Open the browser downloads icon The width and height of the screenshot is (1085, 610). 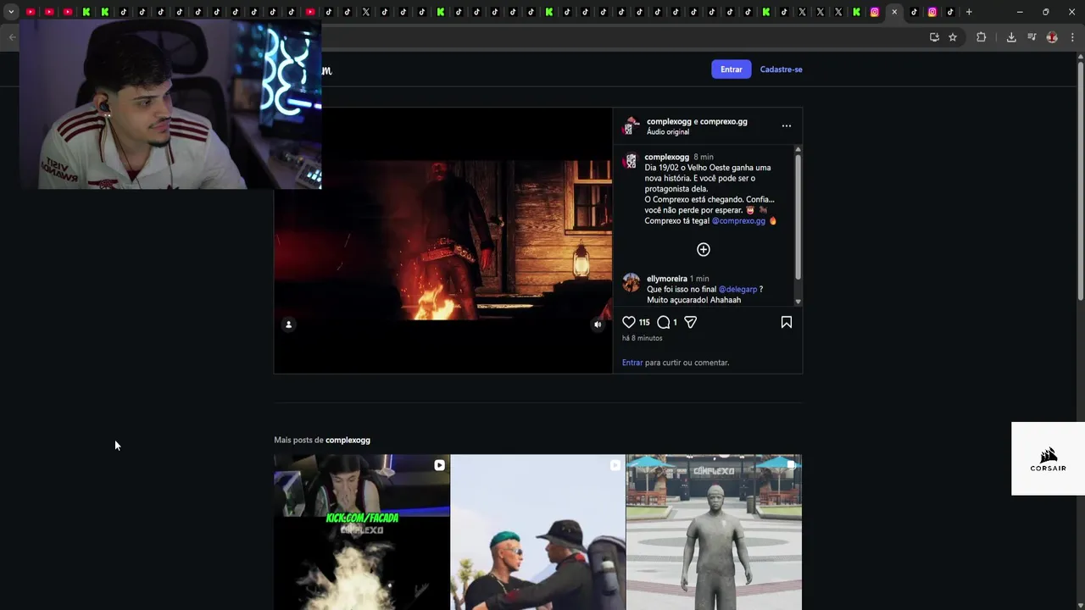[1011, 37]
